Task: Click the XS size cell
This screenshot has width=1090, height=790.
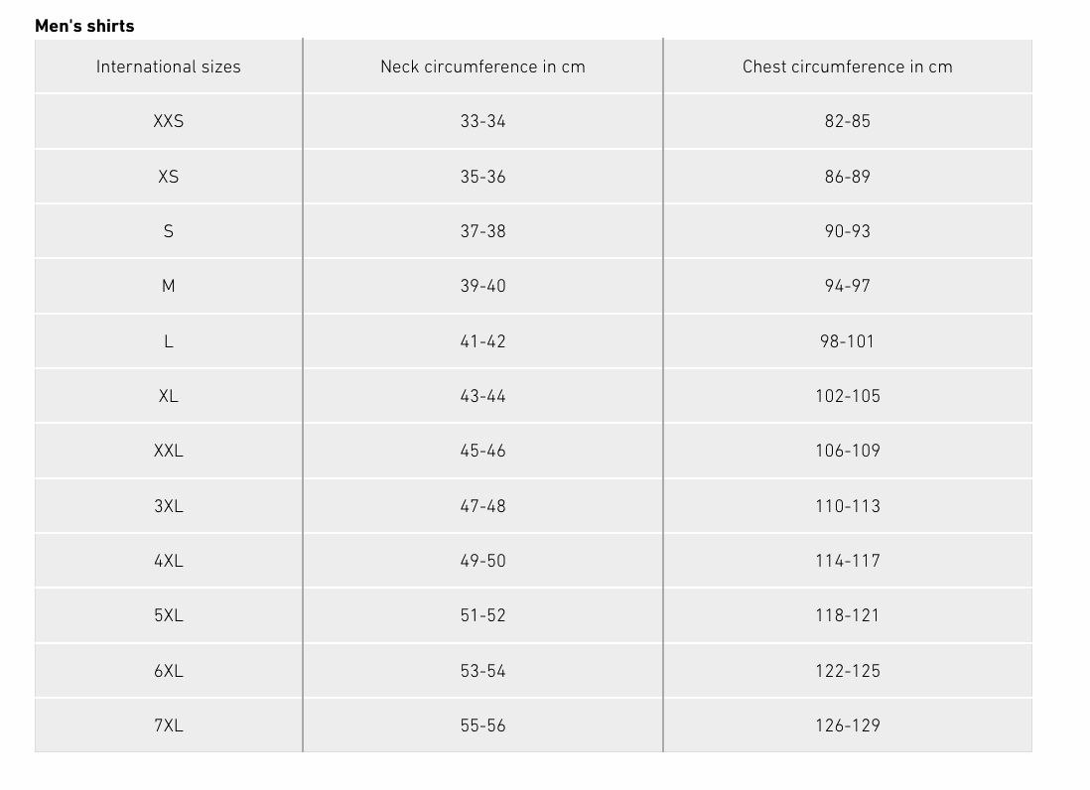Action: 168,177
